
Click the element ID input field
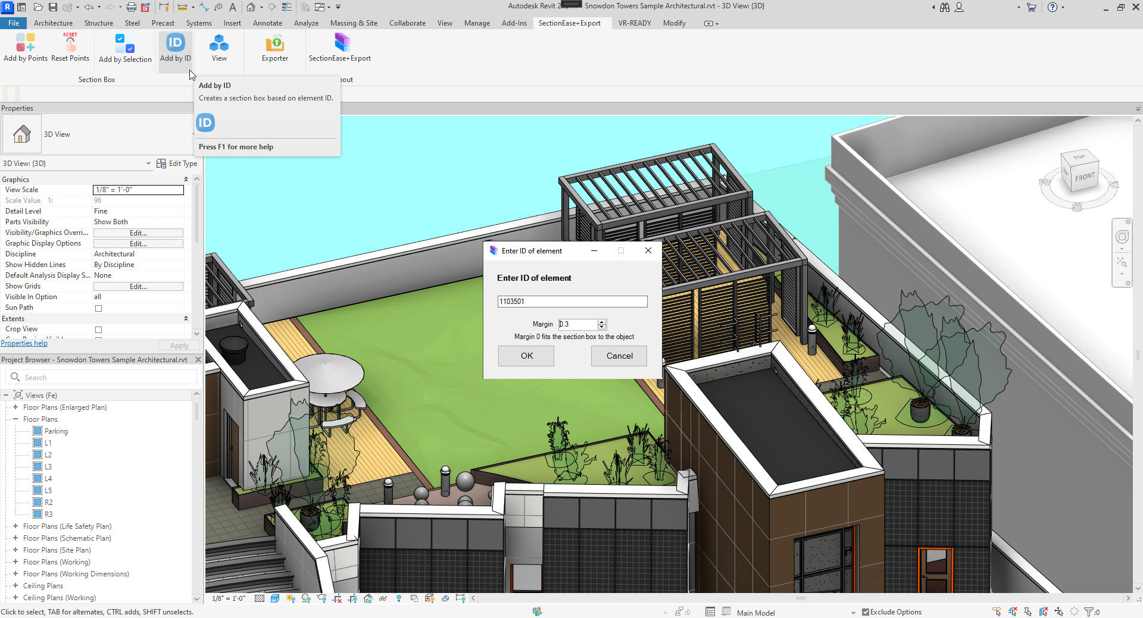click(571, 302)
